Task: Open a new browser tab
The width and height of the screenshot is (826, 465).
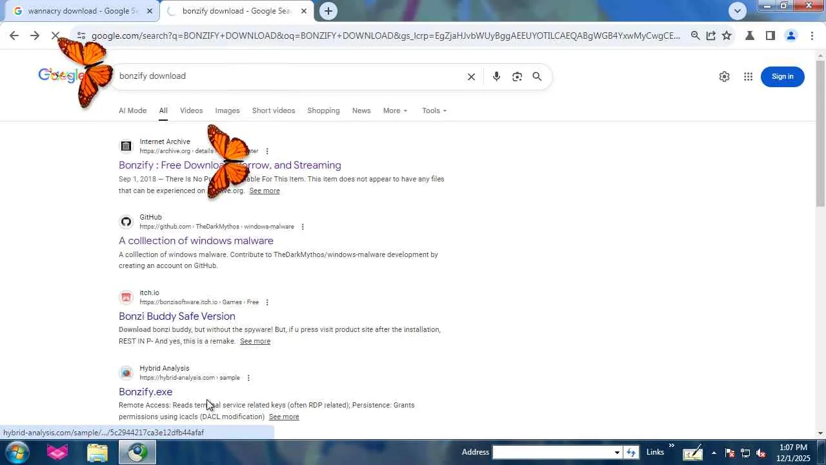Action: [328, 11]
